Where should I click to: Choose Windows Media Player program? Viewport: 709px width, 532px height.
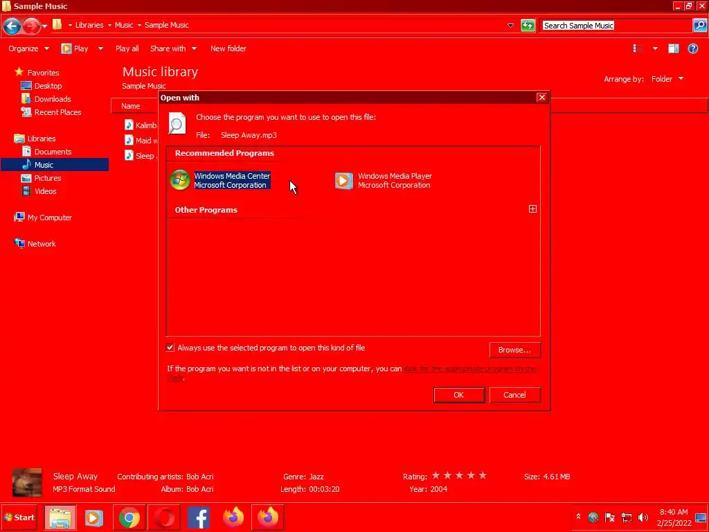(384, 180)
